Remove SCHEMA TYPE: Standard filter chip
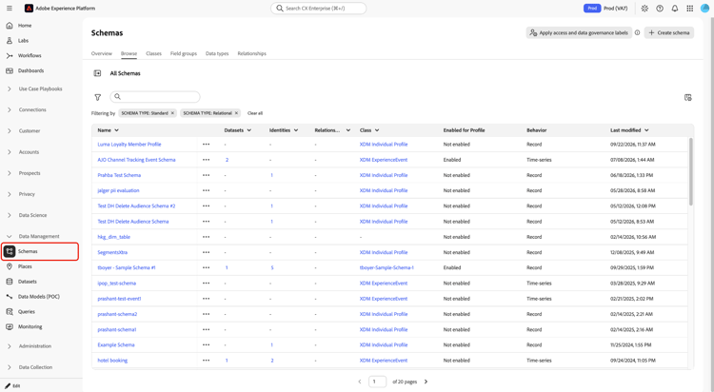The width and height of the screenshot is (714, 392). 172,113
